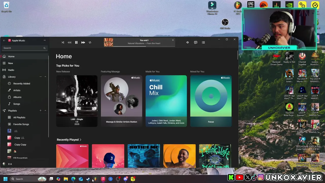325x183 pixels.
Task: Open the Windows Start menu
Action: [5, 179]
